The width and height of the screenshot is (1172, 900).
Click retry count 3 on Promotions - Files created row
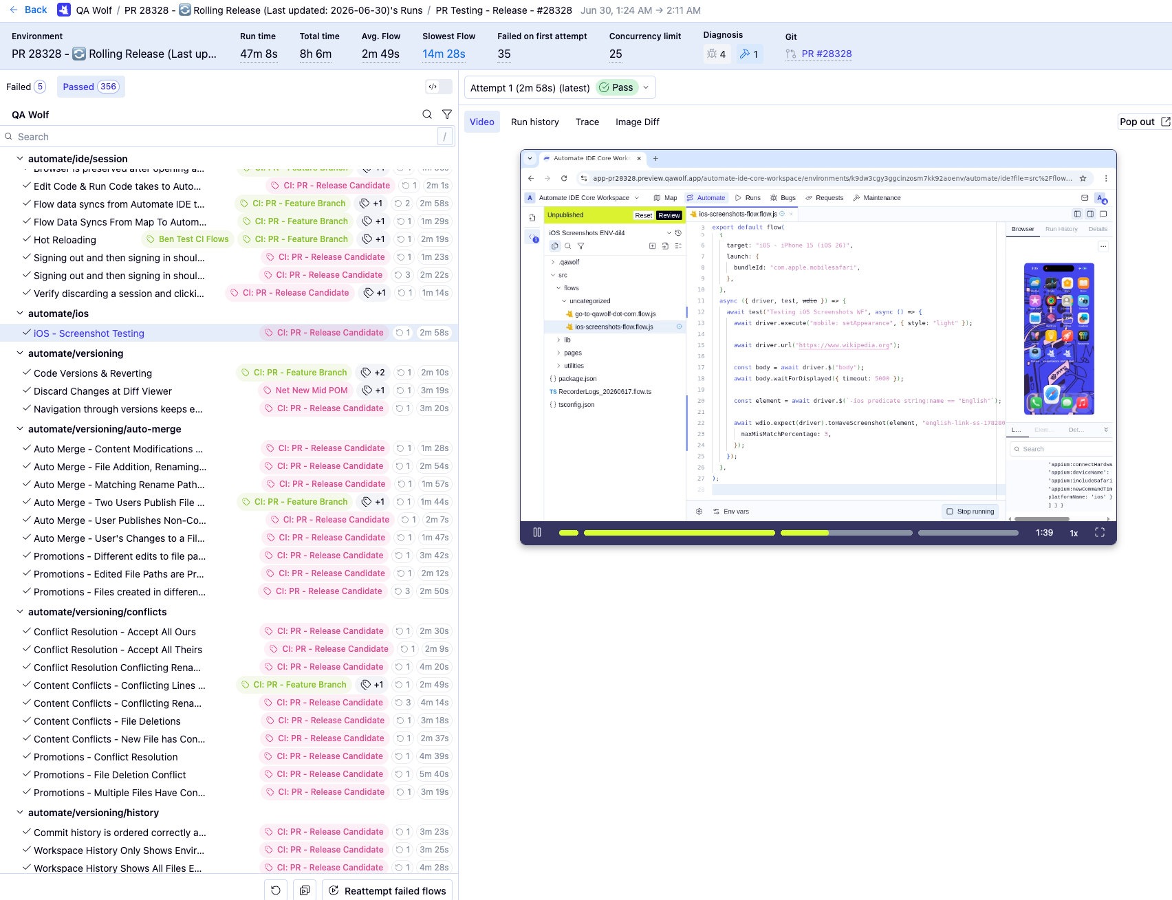(402, 591)
